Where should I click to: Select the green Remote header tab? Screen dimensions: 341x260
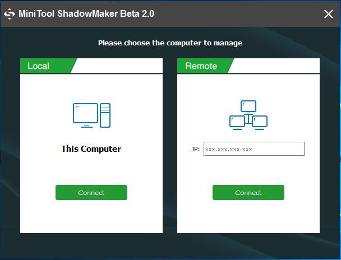[x=204, y=66]
